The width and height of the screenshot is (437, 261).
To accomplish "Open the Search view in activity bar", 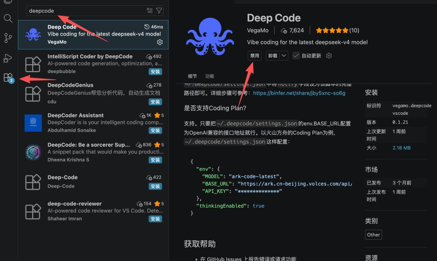I will pos(8,18).
